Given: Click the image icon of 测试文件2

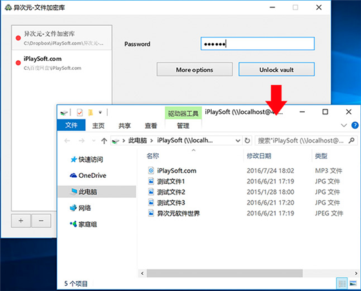Looking at the screenshot, I should coord(151,191).
